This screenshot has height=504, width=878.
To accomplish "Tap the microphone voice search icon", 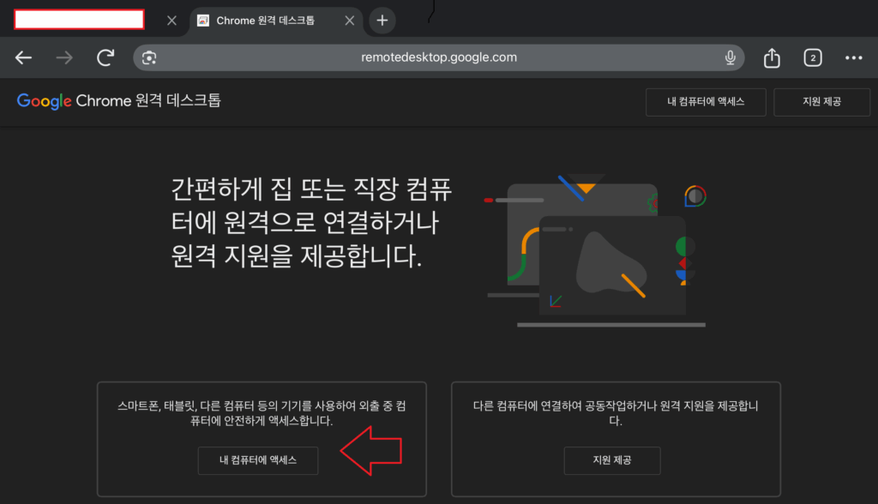I will pos(731,57).
